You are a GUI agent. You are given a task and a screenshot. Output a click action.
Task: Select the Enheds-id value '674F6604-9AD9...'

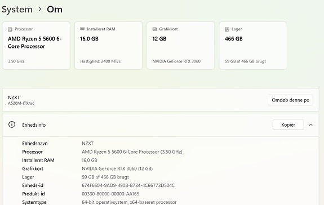click(128, 185)
